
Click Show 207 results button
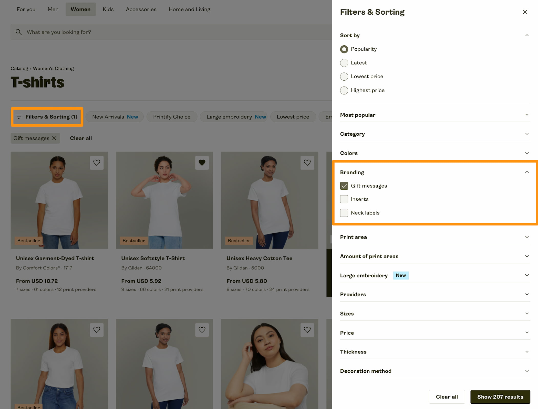[x=500, y=397]
